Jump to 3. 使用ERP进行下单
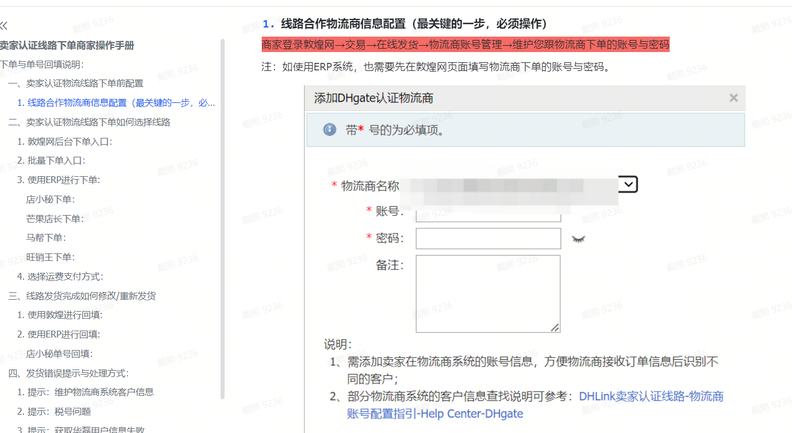The height and width of the screenshot is (433, 792). click(x=58, y=180)
